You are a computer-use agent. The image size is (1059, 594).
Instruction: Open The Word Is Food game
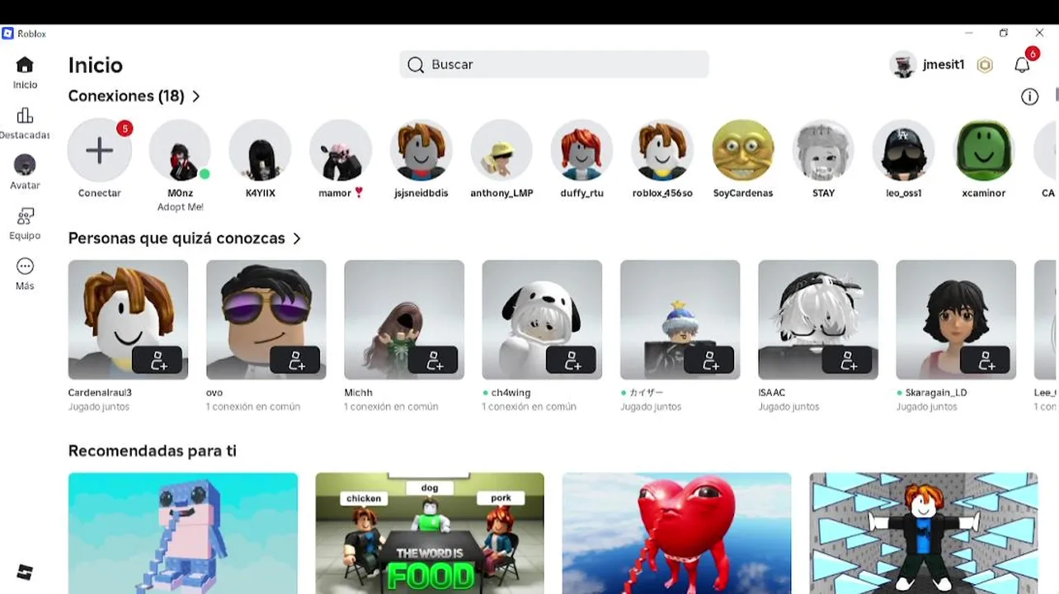coord(430,533)
